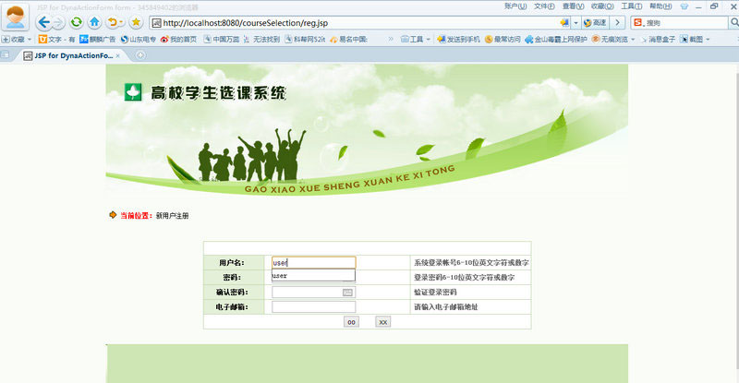Click the 密码 input field
The height and width of the screenshot is (383, 739).
pos(313,276)
